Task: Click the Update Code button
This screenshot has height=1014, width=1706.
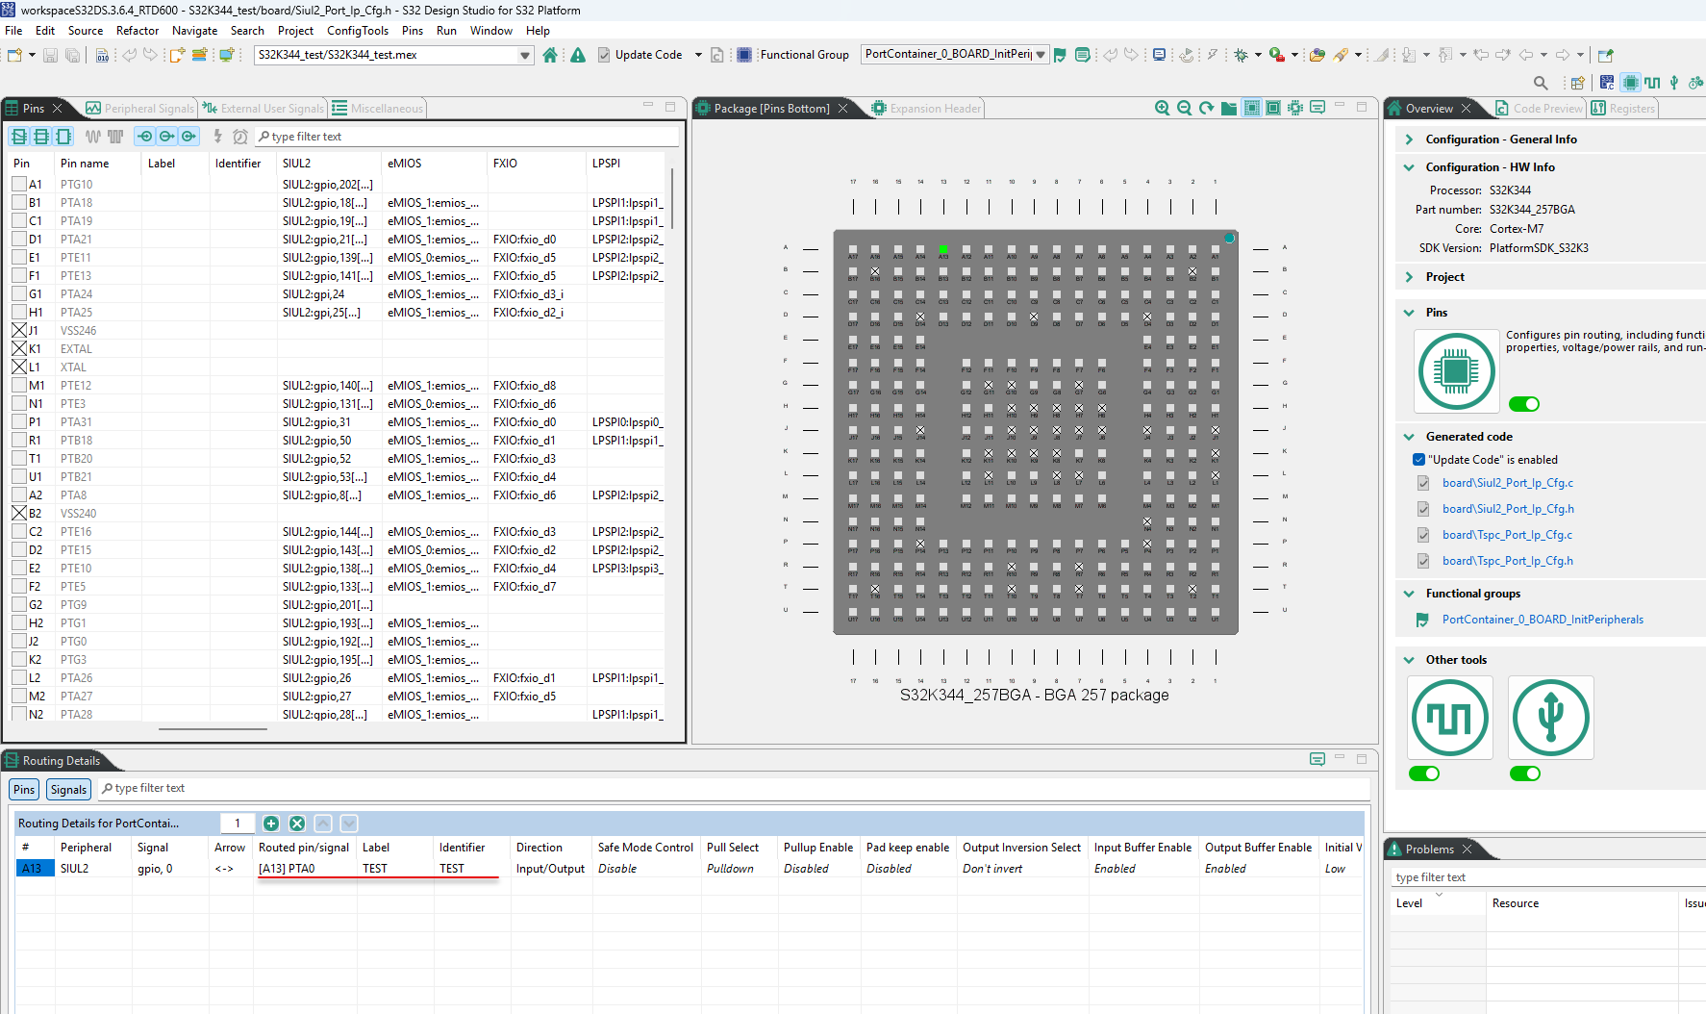Action: (x=640, y=55)
